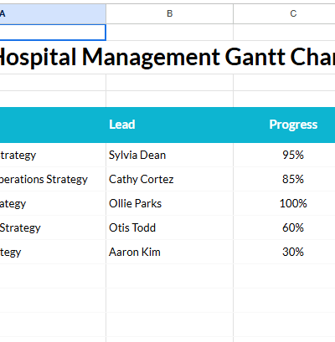Select the Aaron Kim cell
335x342 pixels.
point(169,252)
